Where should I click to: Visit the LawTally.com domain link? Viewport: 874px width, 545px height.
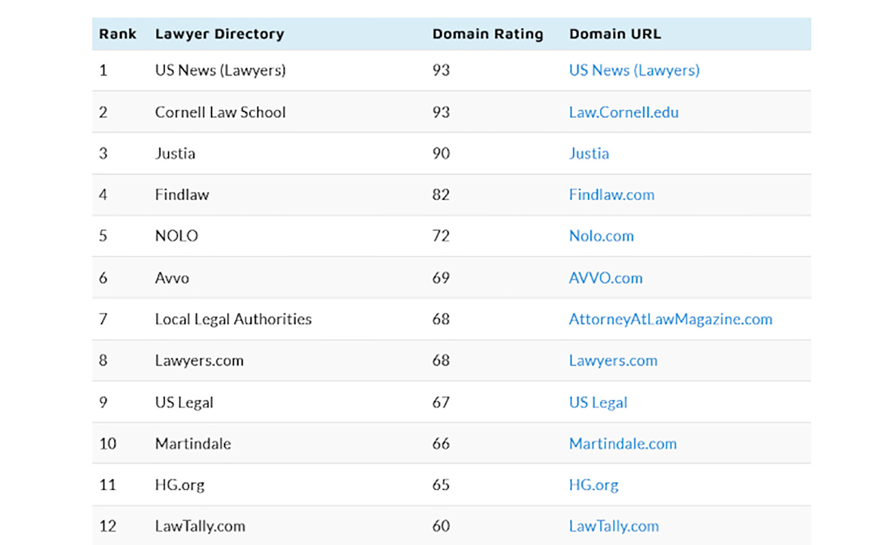pos(614,526)
